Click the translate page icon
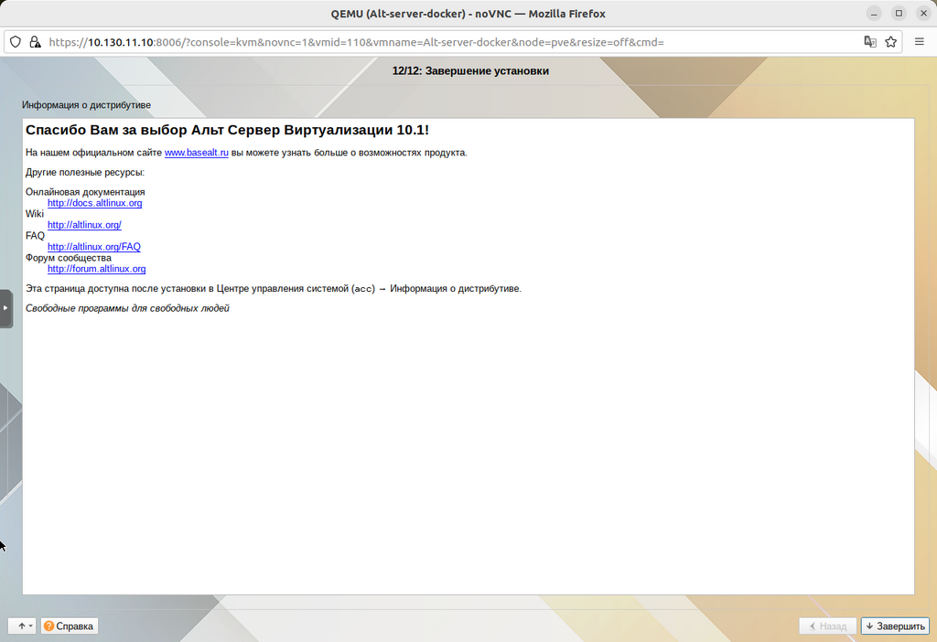 pyautogui.click(x=870, y=42)
